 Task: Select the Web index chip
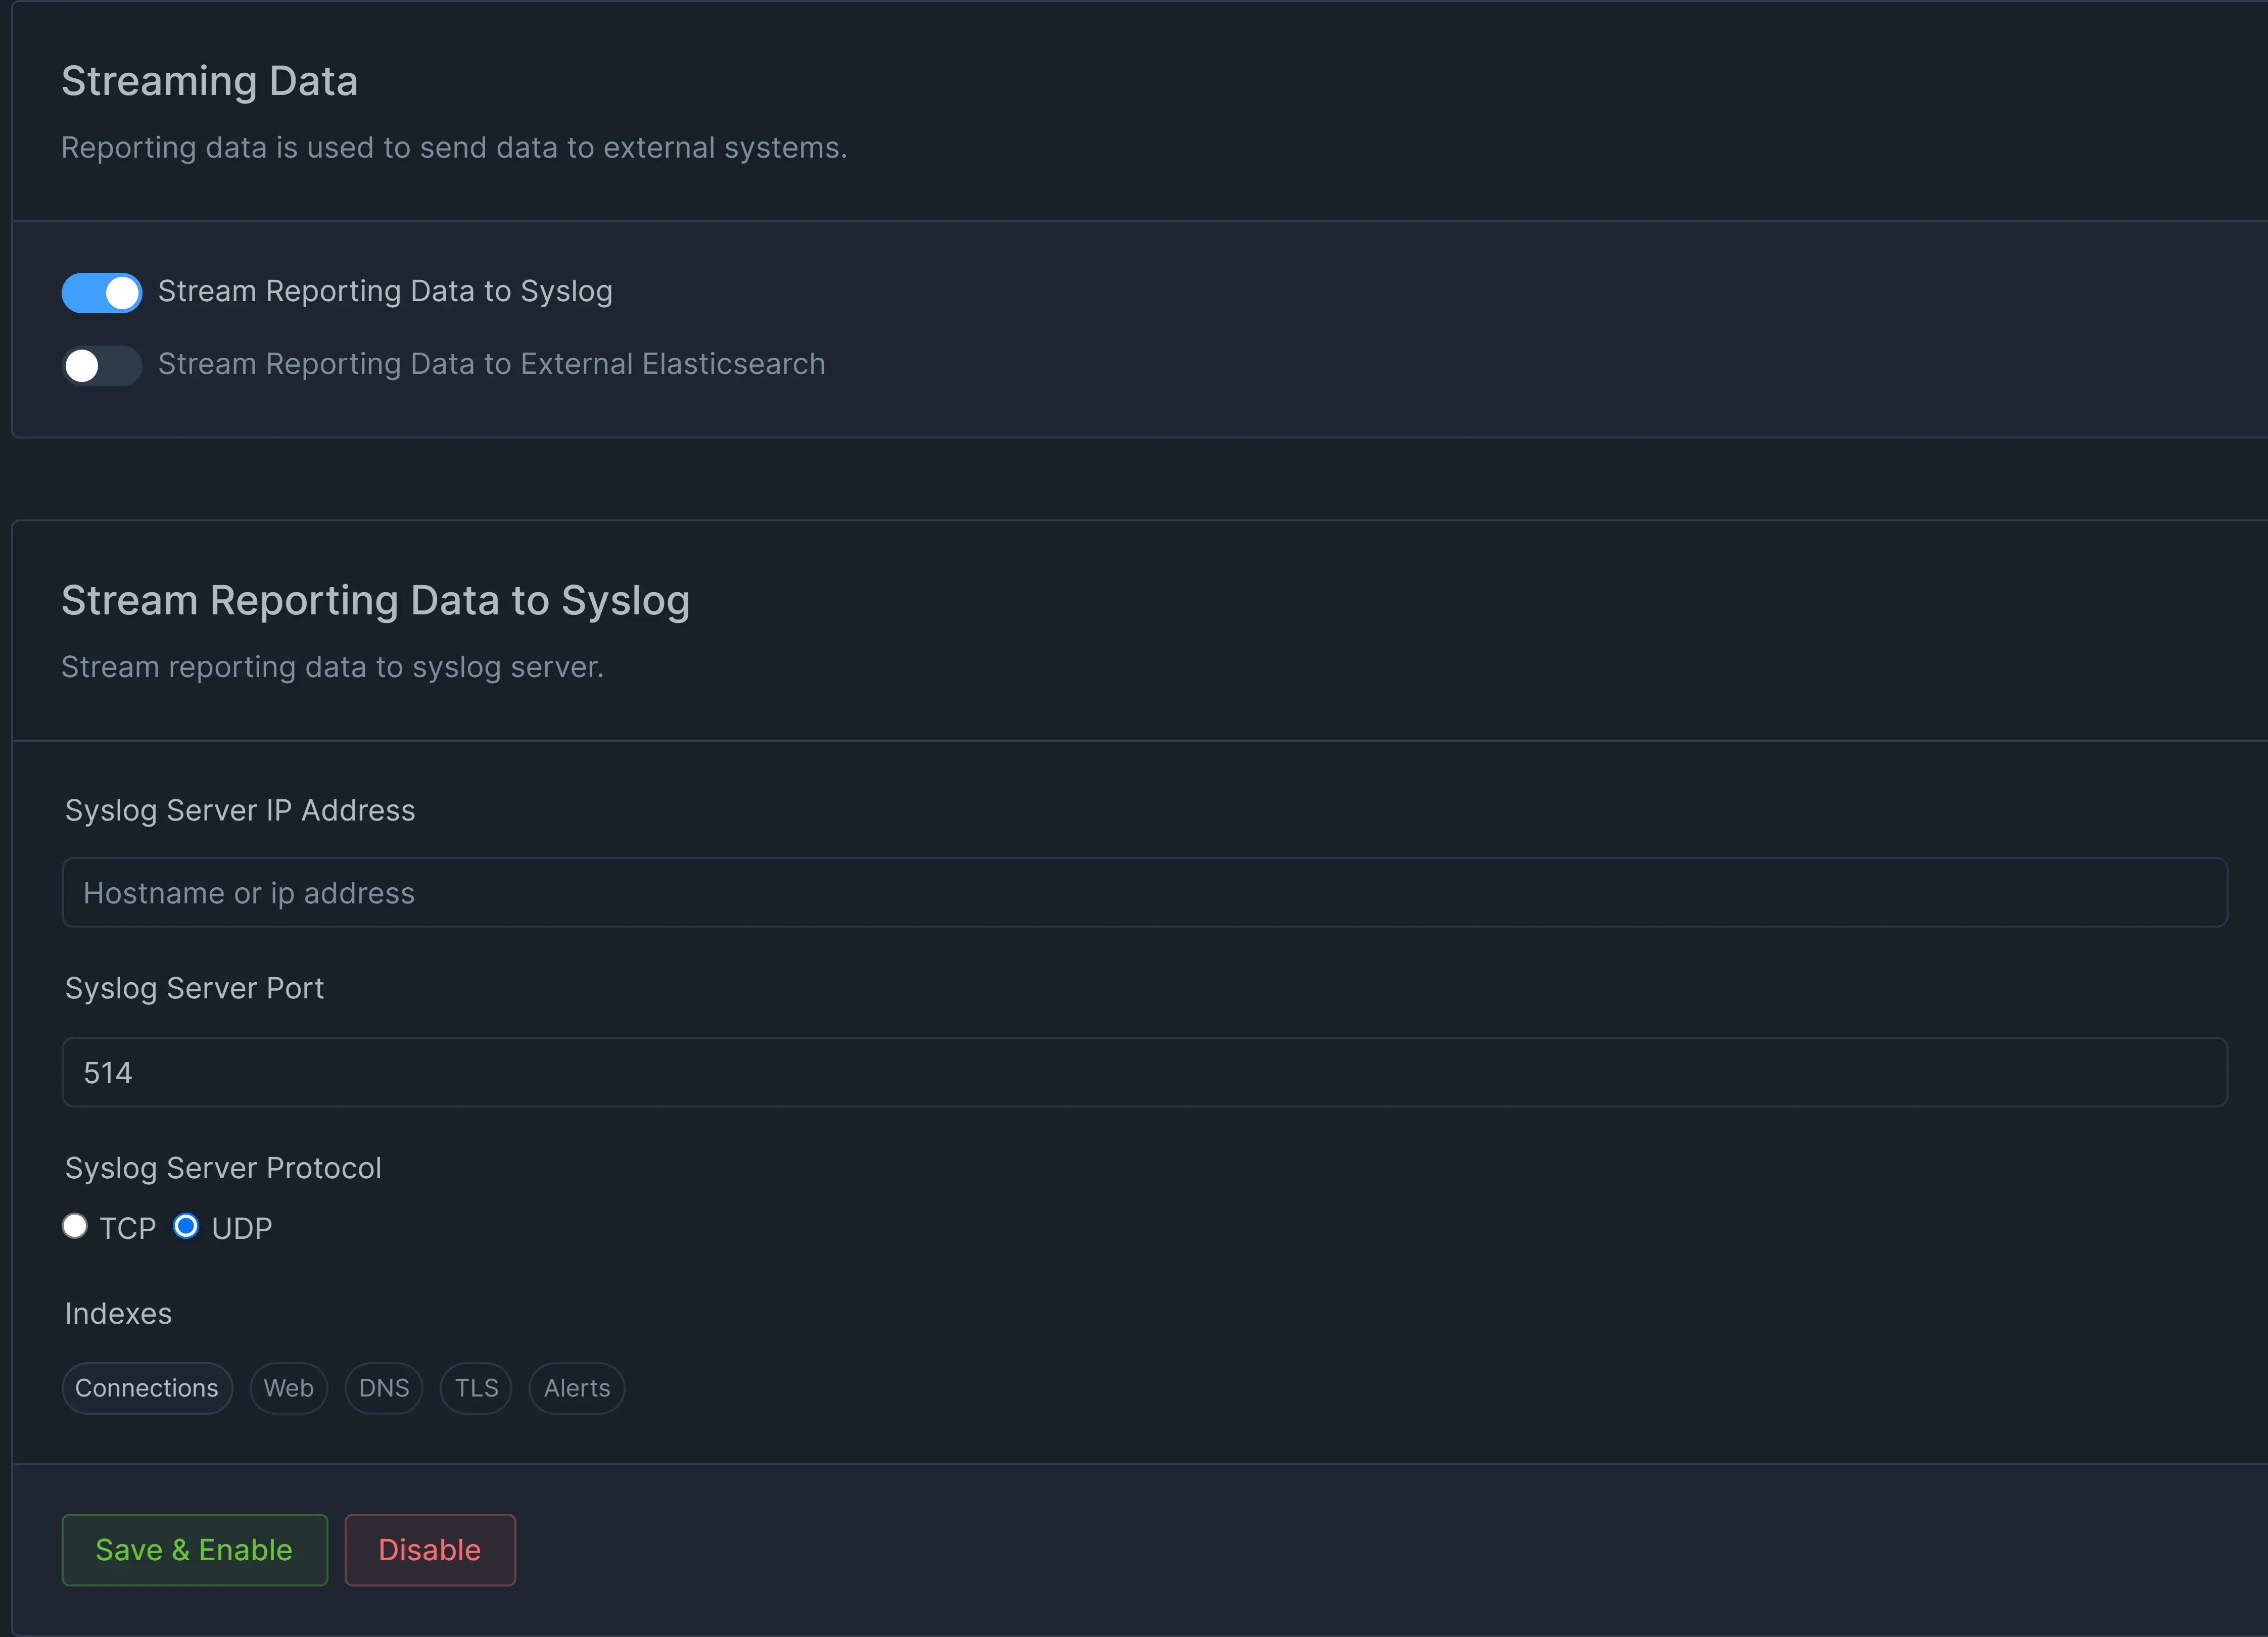pyautogui.click(x=288, y=1388)
